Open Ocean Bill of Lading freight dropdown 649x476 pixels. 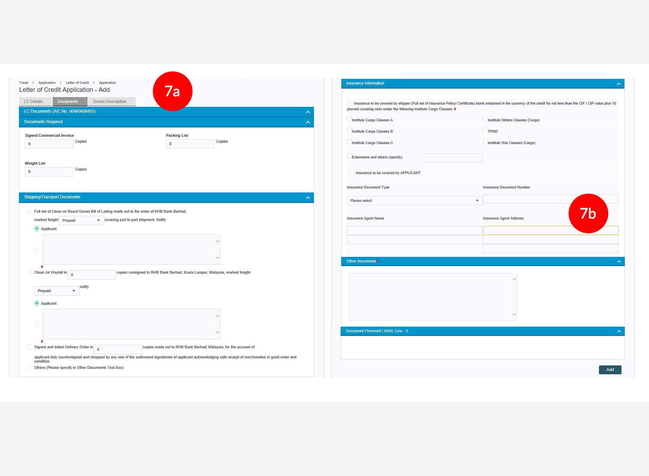pyautogui.click(x=81, y=220)
